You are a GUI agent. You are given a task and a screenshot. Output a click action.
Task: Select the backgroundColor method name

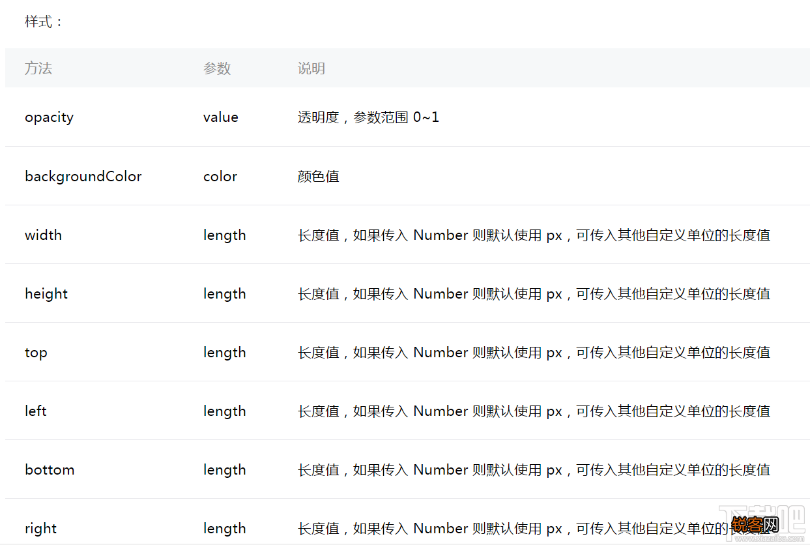[83, 176]
